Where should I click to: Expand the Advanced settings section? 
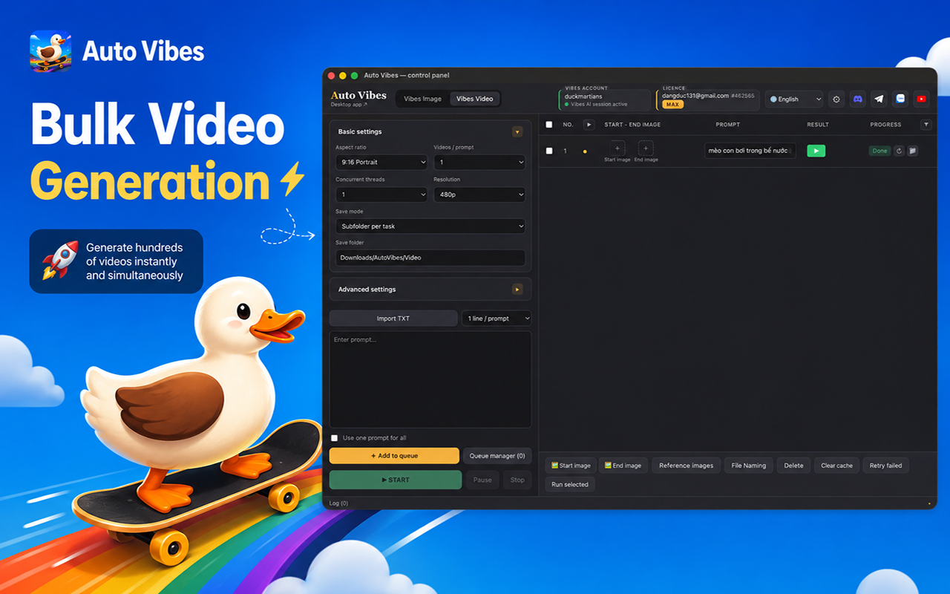coord(517,290)
